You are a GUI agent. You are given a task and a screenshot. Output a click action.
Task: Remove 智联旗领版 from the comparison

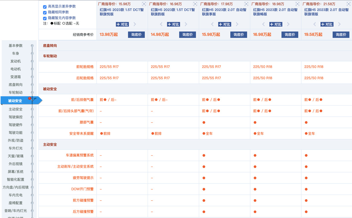[348, 4]
